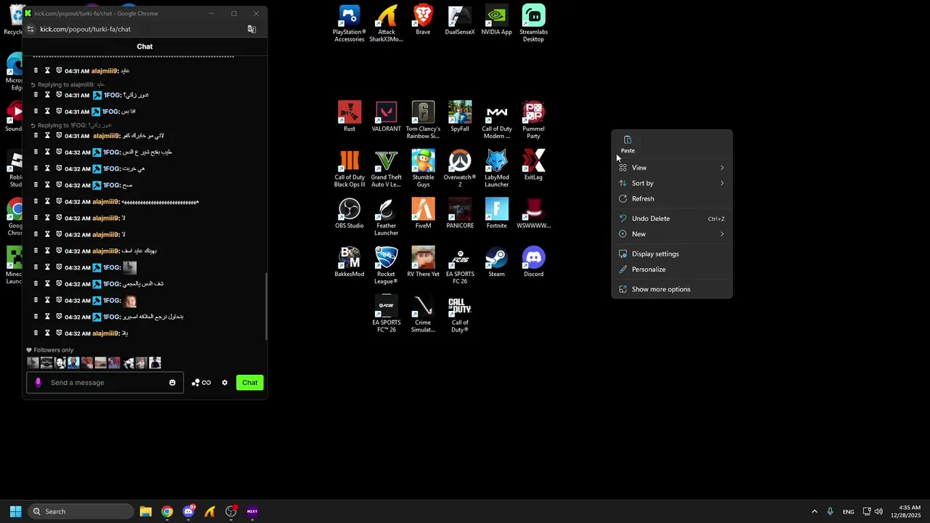The width and height of the screenshot is (930, 523).
Task: Expand the View submenu
Action: pyautogui.click(x=672, y=168)
